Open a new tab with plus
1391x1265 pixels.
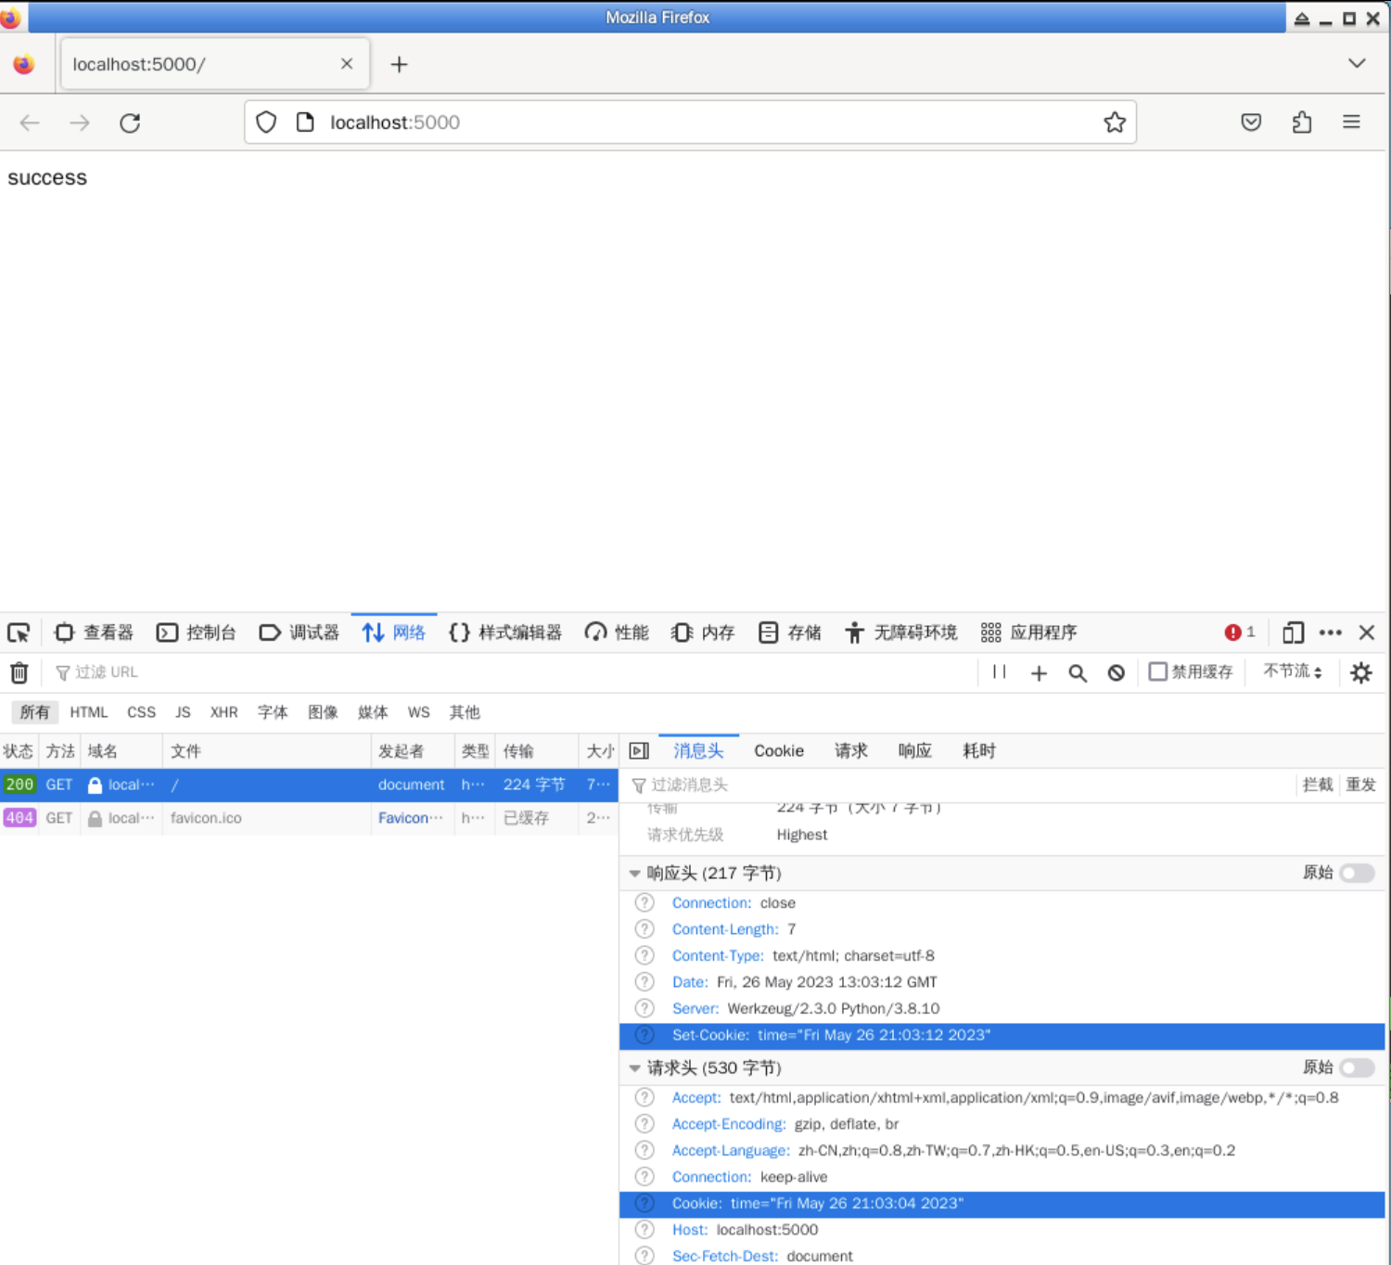pyautogui.click(x=399, y=64)
